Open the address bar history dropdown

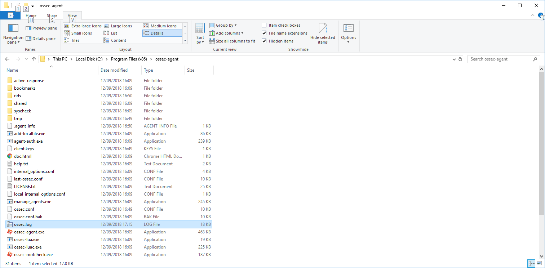[454, 59]
